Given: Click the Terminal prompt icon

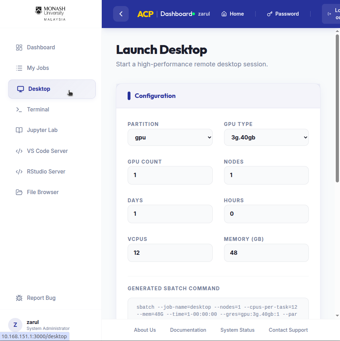Looking at the screenshot, I should click(19, 110).
